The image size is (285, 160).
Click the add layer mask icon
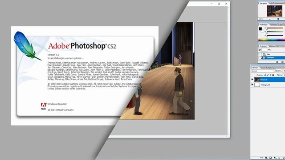270,158
